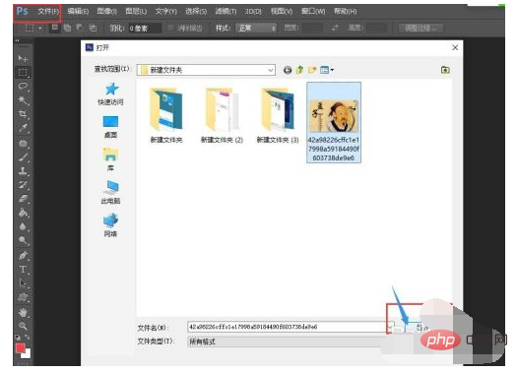Select the Magic Wand tool
The height and width of the screenshot is (372, 518).
pyautogui.click(x=23, y=100)
